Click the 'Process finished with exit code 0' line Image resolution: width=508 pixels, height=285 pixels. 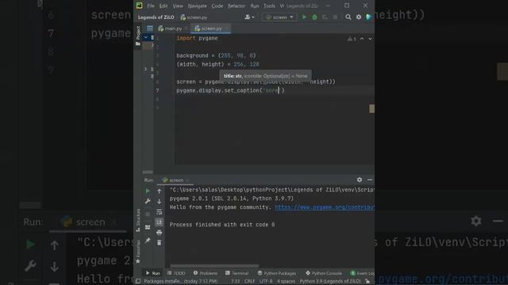pyautogui.click(x=222, y=225)
